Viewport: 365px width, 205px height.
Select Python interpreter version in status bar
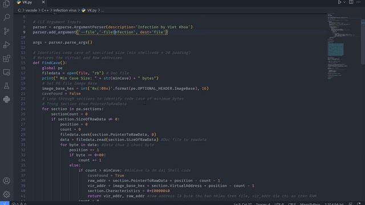[x=334, y=204]
